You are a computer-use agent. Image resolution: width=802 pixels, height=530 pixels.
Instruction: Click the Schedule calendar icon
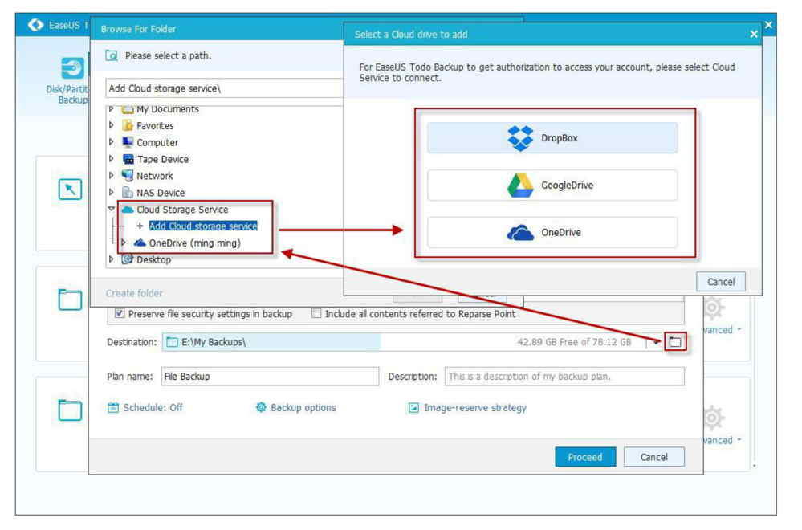click(113, 408)
